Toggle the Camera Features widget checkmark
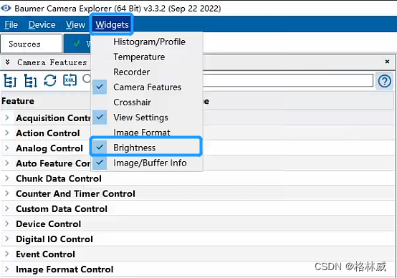This screenshot has height=278, width=397. (x=100, y=87)
